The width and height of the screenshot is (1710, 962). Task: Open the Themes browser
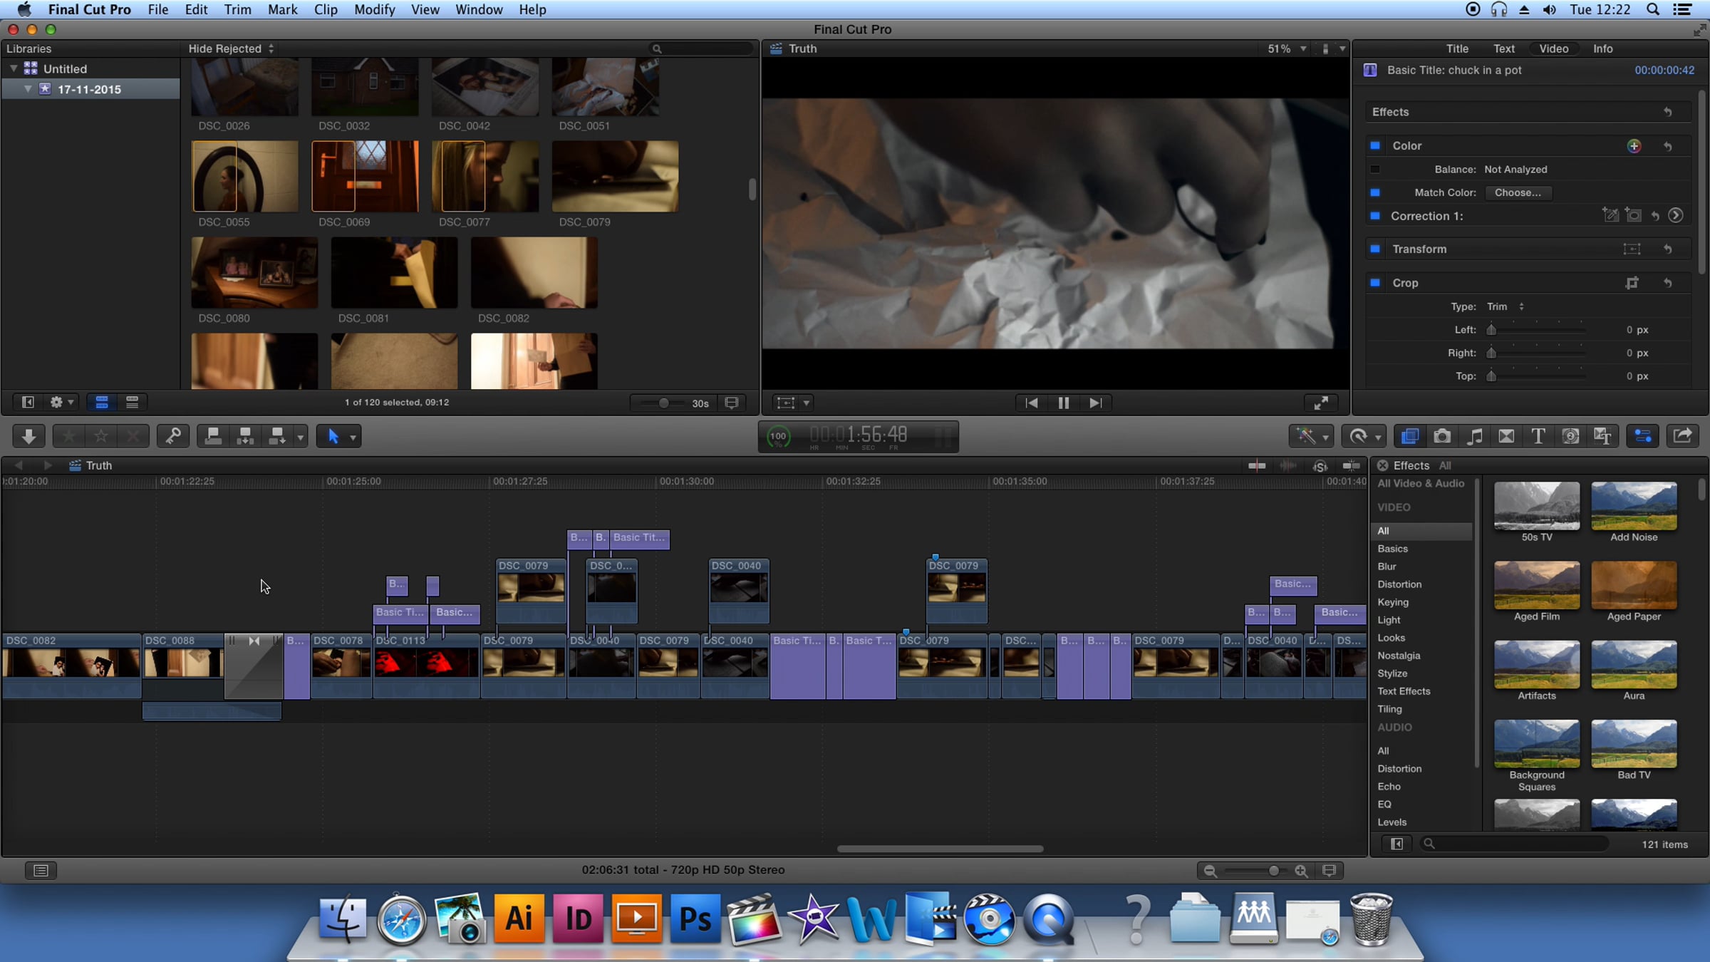[x=1602, y=436]
